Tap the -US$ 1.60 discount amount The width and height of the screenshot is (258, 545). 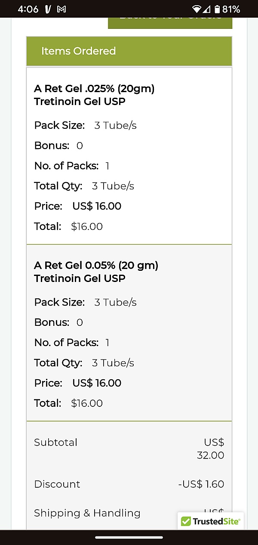[201, 484]
